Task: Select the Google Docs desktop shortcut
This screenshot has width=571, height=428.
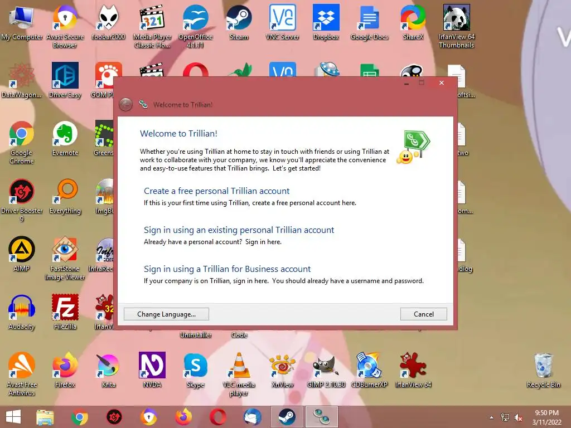Action: [x=369, y=22]
